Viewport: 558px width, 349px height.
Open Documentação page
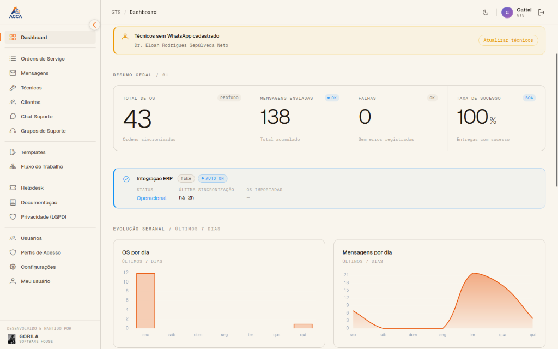point(50,203)
